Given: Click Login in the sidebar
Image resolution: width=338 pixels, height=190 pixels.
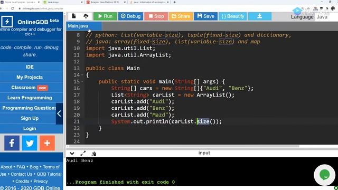Looking at the screenshot, I should pos(30,128).
